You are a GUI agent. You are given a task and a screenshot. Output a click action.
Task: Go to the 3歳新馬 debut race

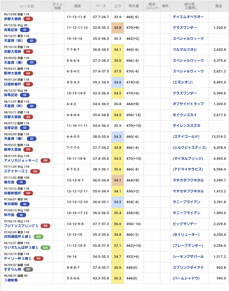11,280
